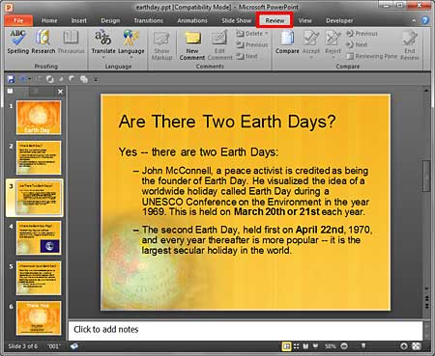Switch to the View tab
The width and height of the screenshot is (435, 356).
point(304,20)
